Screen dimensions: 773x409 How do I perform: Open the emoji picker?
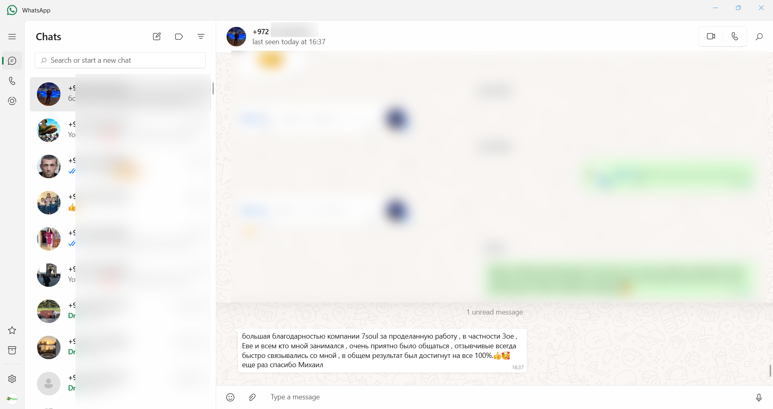pyautogui.click(x=230, y=397)
